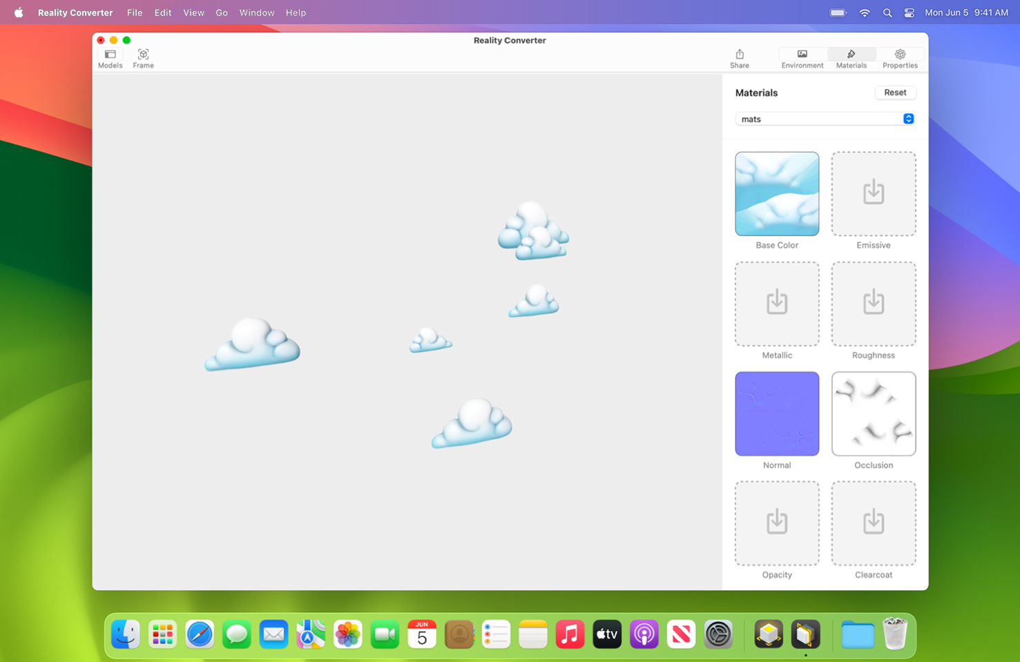1020x662 pixels.
Task: Open Control Center in menu bar
Action: click(910, 12)
